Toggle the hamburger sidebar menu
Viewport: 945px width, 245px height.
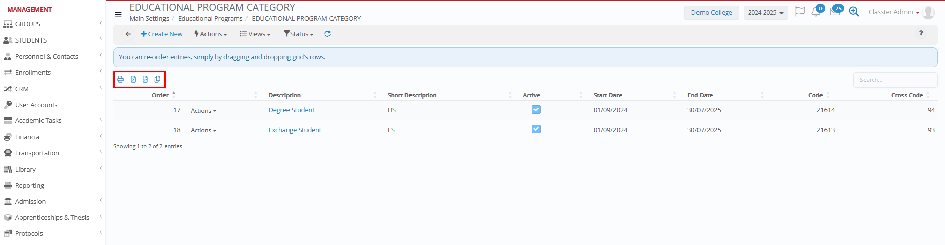pos(118,15)
